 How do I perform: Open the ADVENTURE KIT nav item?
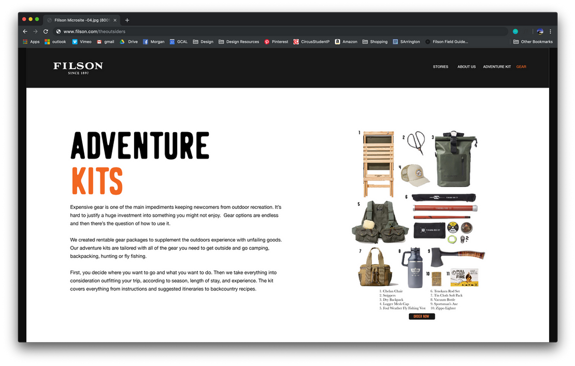(x=497, y=67)
